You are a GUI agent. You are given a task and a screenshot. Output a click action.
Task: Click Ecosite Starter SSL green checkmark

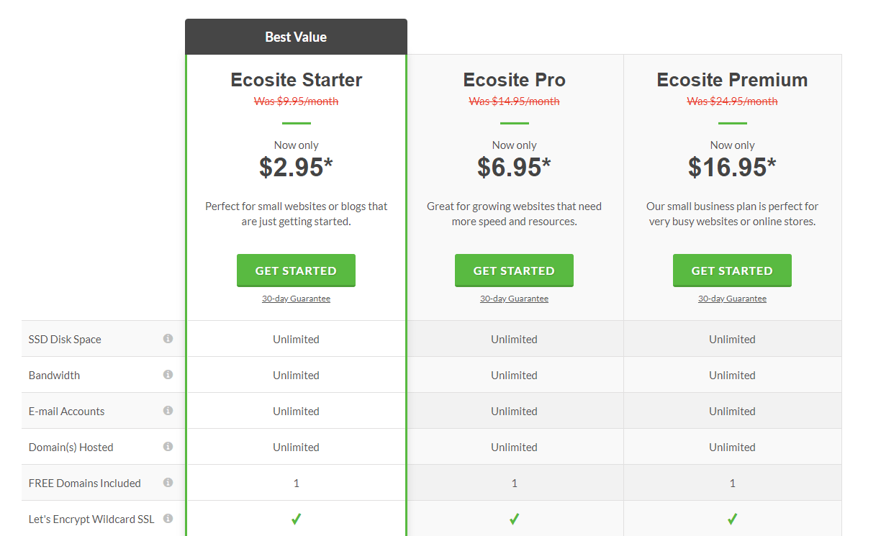pyautogui.click(x=296, y=519)
